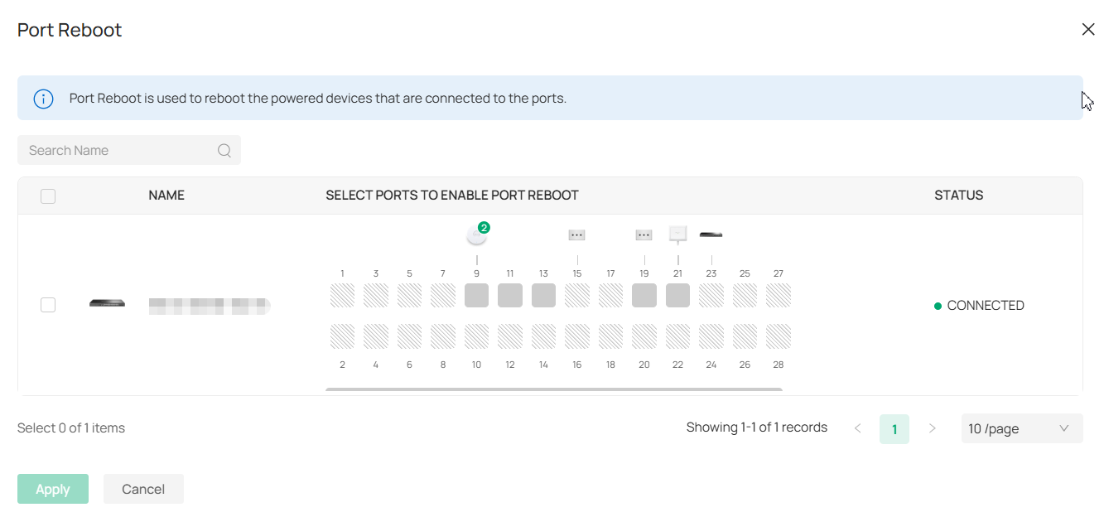Enable the select-all checkbox in the header
The width and height of the screenshot is (1104, 517).
tap(48, 196)
